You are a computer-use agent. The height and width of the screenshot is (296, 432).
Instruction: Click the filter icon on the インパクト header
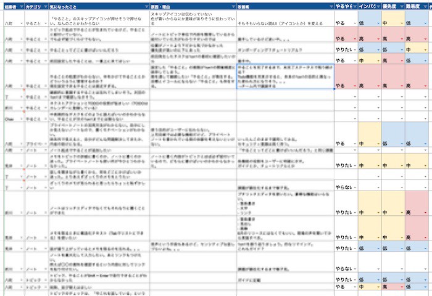(x=378, y=7)
